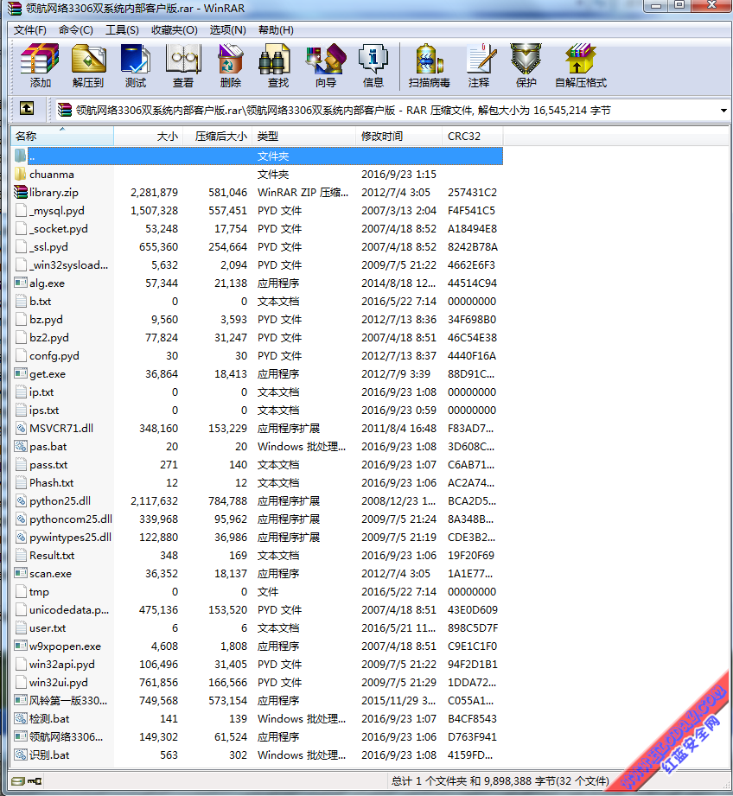Select the win32ui.pyd file name
733x796 pixels.
pos(59,683)
